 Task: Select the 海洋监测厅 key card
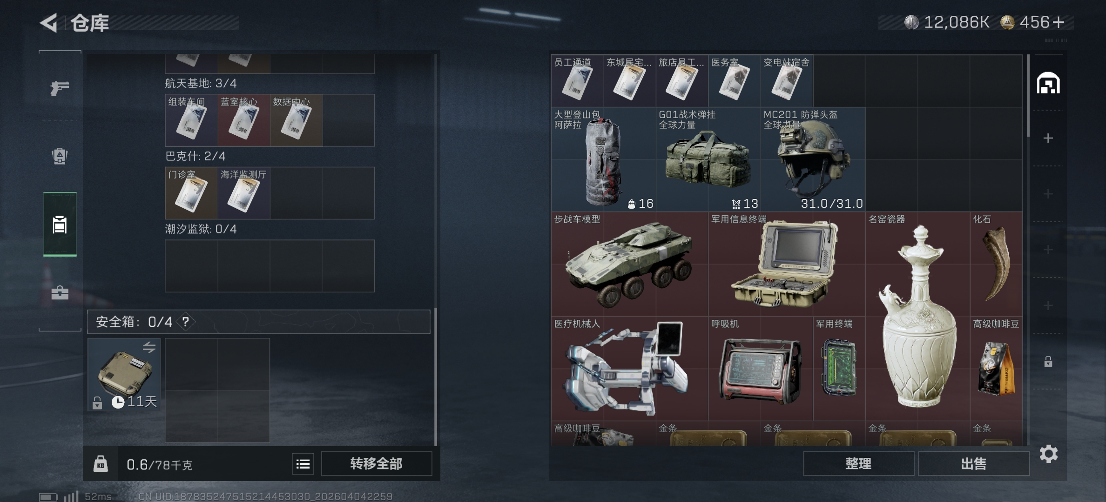(244, 193)
